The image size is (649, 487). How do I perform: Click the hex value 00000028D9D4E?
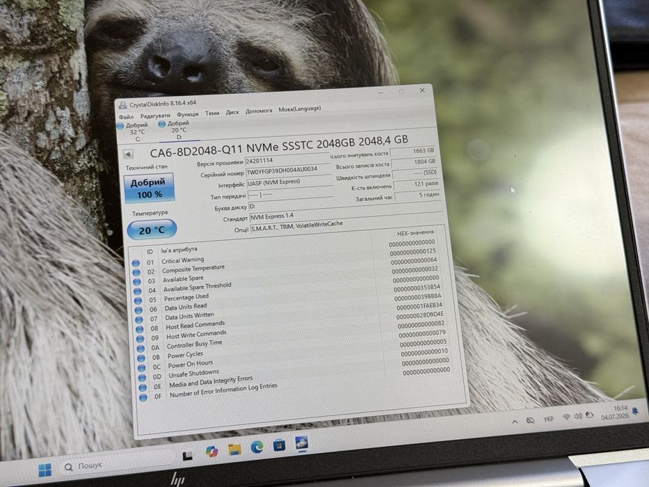(419, 316)
